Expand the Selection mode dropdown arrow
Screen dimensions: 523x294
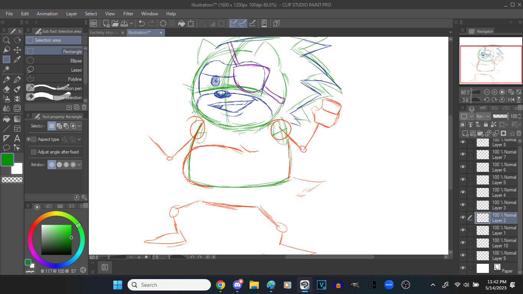(79, 126)
